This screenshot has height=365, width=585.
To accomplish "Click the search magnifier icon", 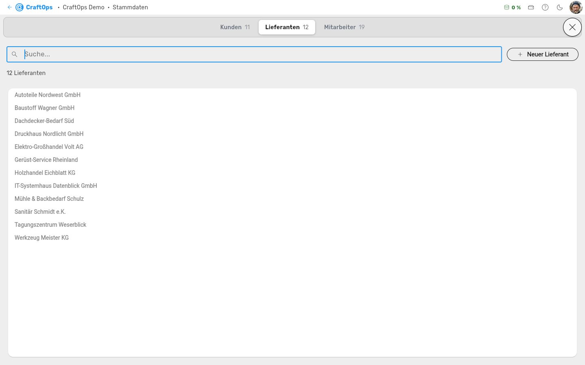I will [x=15, y=54].
